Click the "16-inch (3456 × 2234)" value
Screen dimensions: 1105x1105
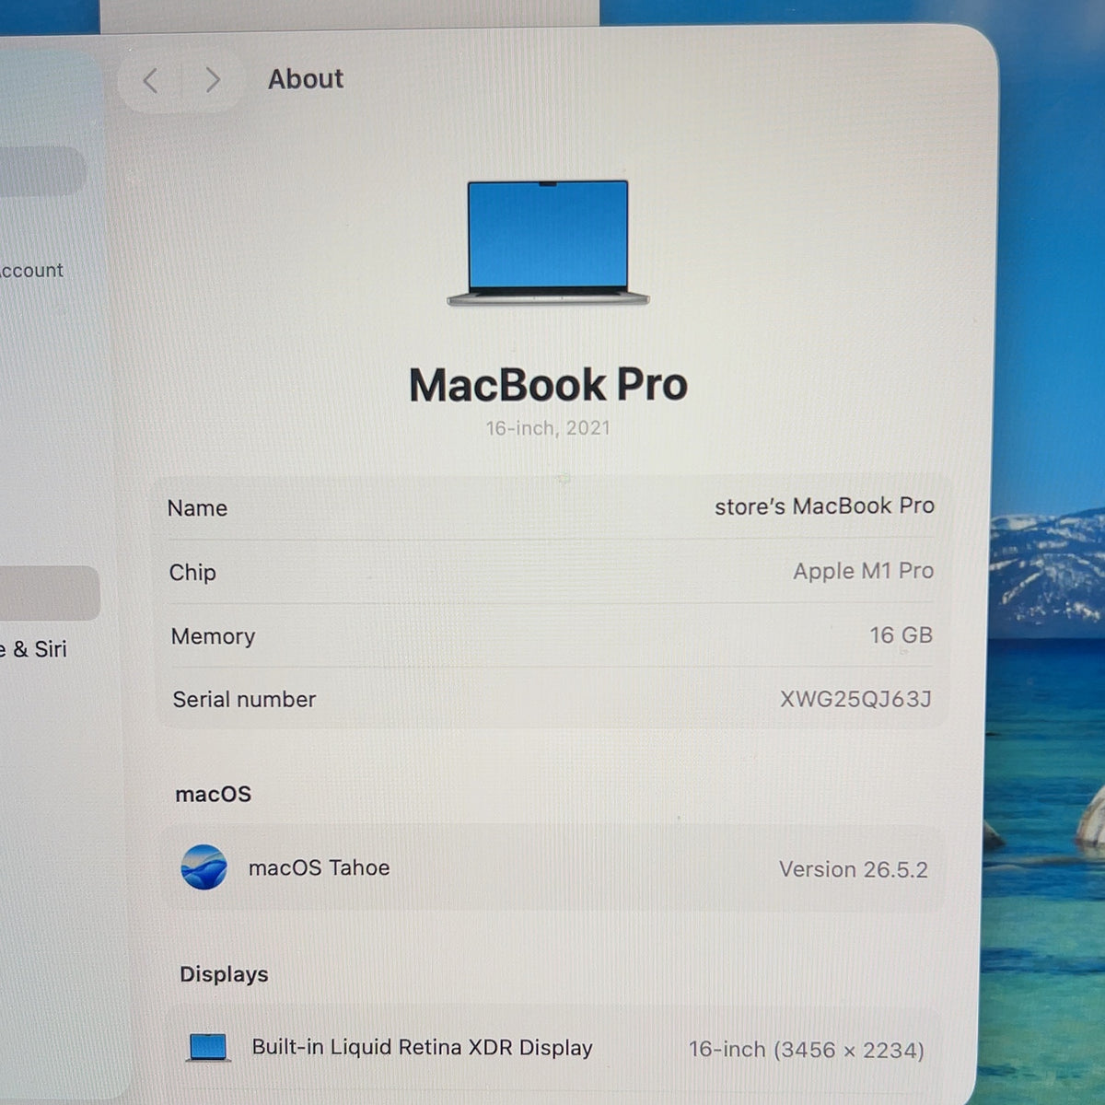pyautogui.click(x=807, y=1050)
